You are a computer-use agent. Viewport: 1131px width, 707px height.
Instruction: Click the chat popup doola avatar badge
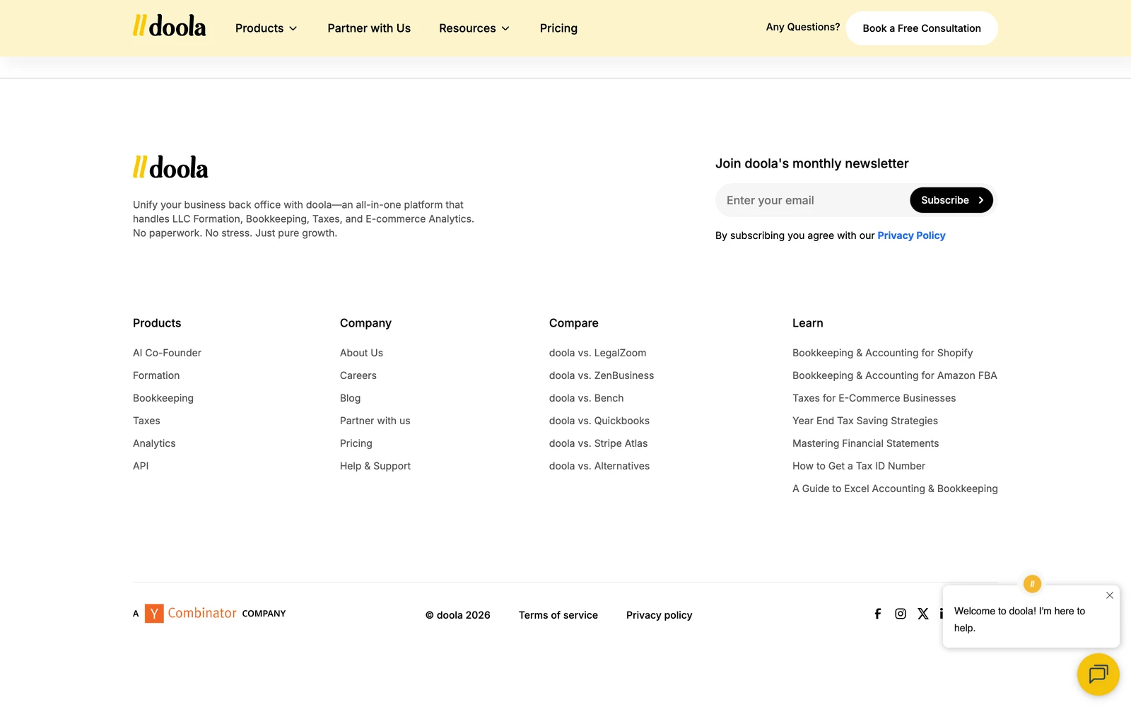1032,584
